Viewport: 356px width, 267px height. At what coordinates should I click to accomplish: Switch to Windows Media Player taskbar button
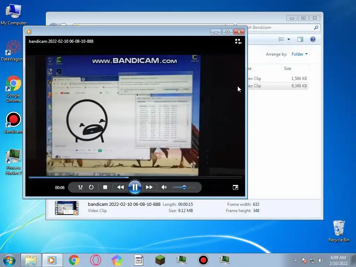(52, 260)
